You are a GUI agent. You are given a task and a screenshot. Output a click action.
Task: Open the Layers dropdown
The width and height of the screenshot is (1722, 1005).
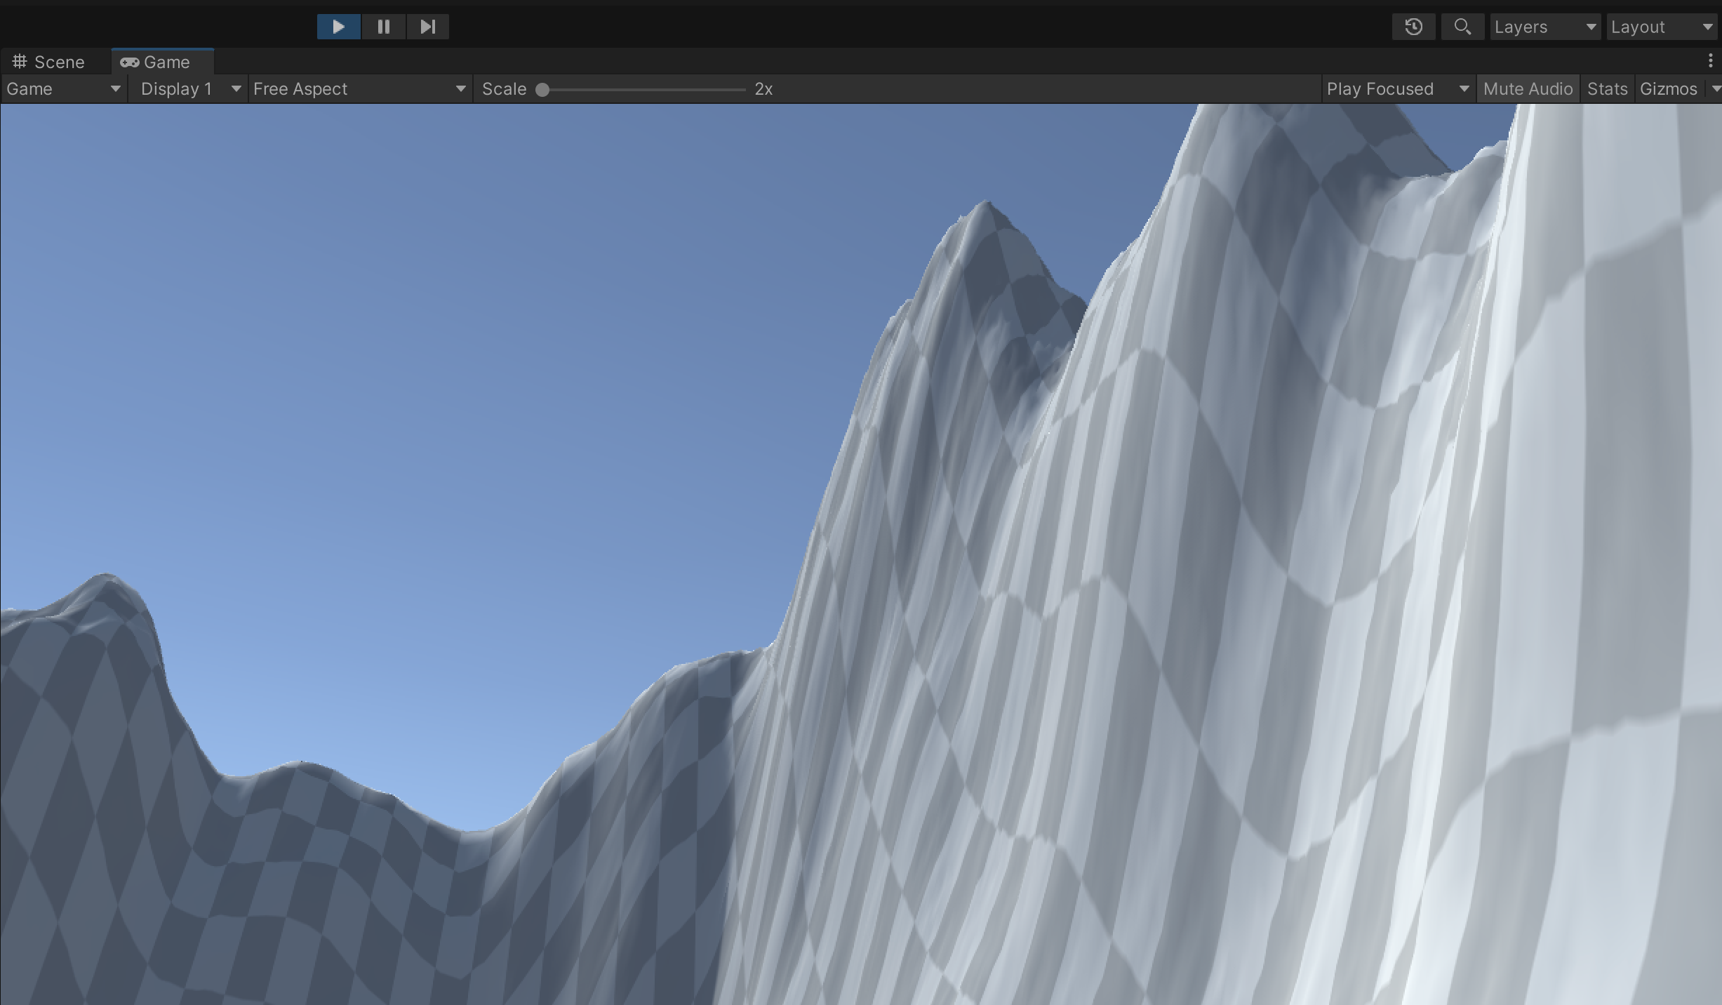point(1544,27)
